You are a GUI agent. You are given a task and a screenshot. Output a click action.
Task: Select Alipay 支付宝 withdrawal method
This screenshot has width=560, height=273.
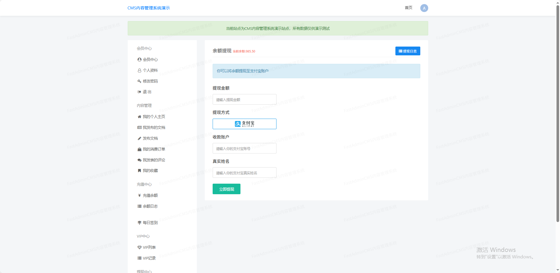pos(244,124)
